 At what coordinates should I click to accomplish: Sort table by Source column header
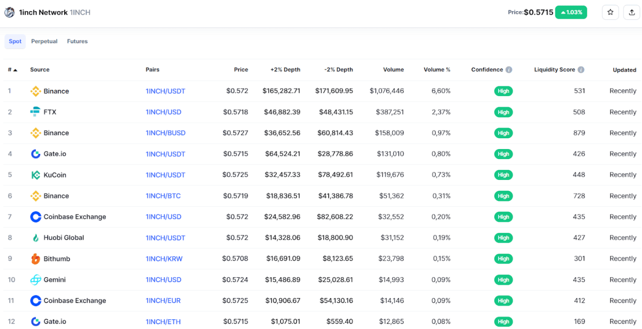40,70
